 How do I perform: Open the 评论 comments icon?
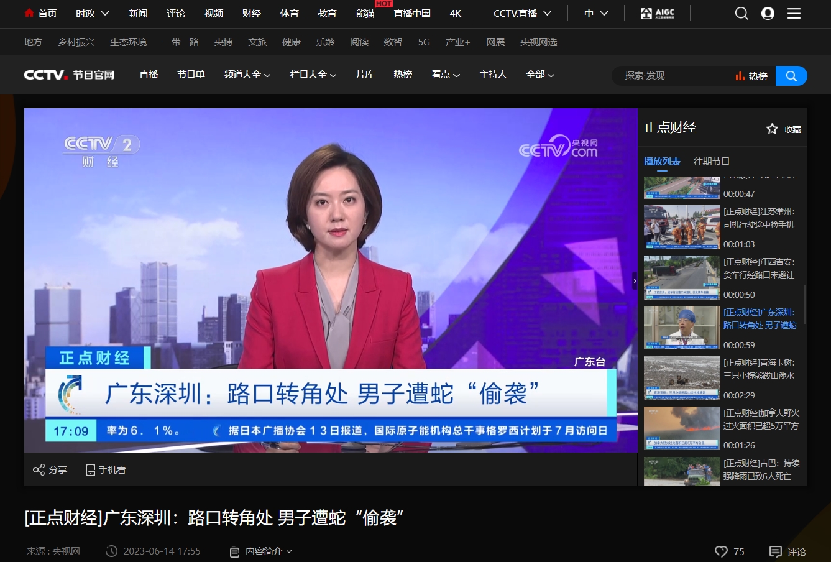coord(787,551)
